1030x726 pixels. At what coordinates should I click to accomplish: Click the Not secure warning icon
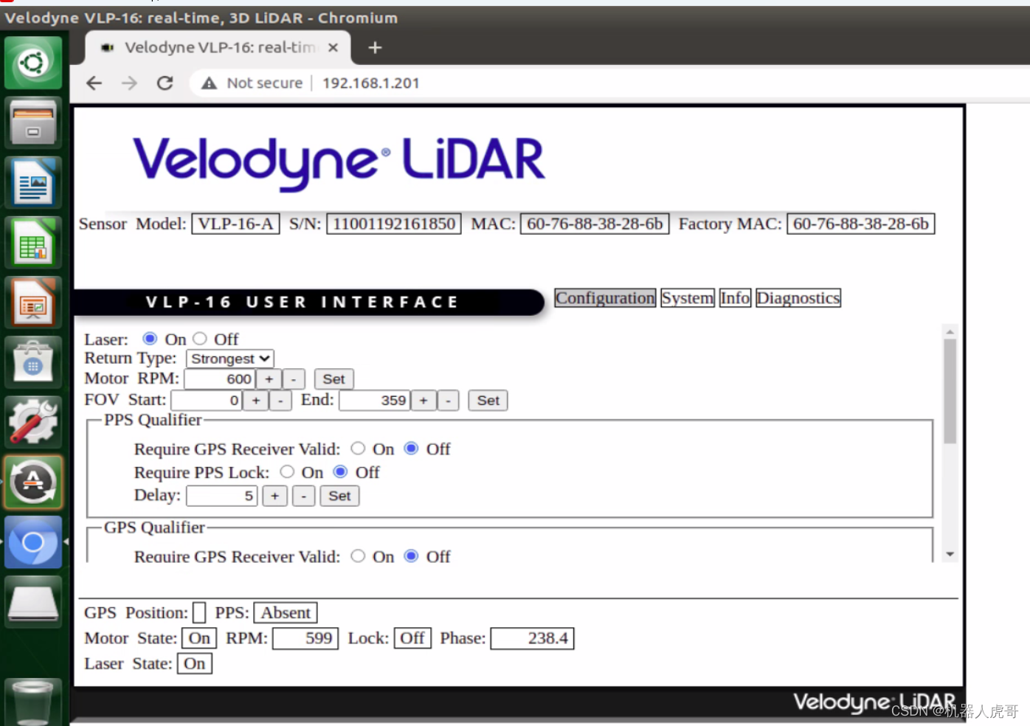pyautogui.click(x=210, y=83)
